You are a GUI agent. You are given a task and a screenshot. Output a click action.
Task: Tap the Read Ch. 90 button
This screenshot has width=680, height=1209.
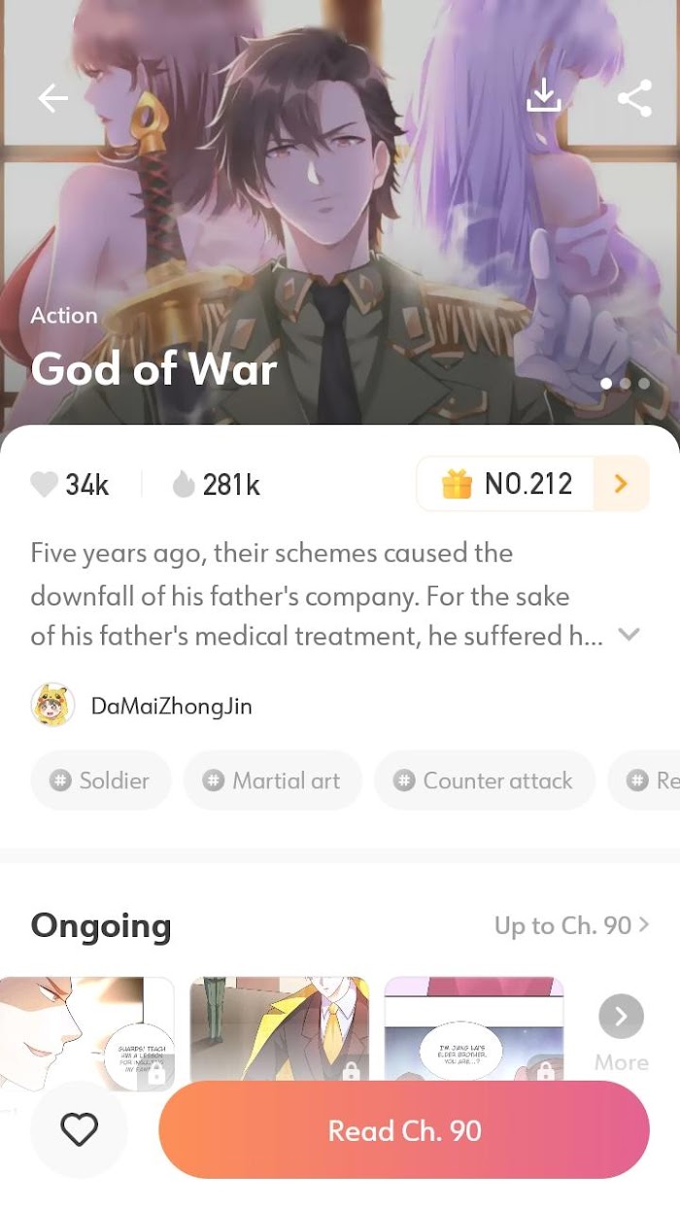pos(404,1130)
